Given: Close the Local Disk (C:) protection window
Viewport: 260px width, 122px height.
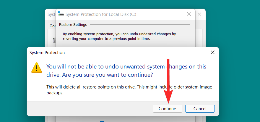Looking at the screenshot, I should coord(189,14).
